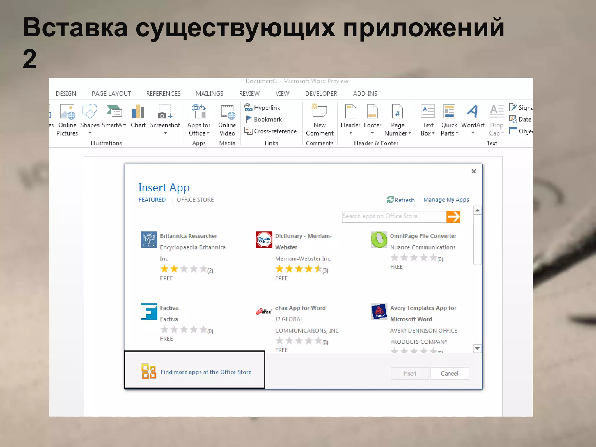596x447 pixels.
Task: Insert an Online Video
Action: coord(227,120)
